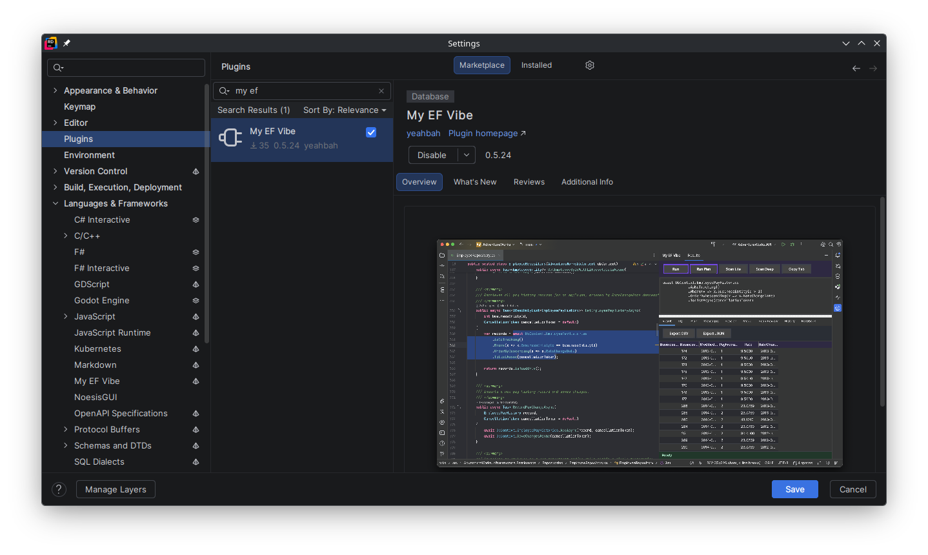928x555 pixels.
Task: Open help question mark button
Action: pyautogui.click(x=59, y=489)
